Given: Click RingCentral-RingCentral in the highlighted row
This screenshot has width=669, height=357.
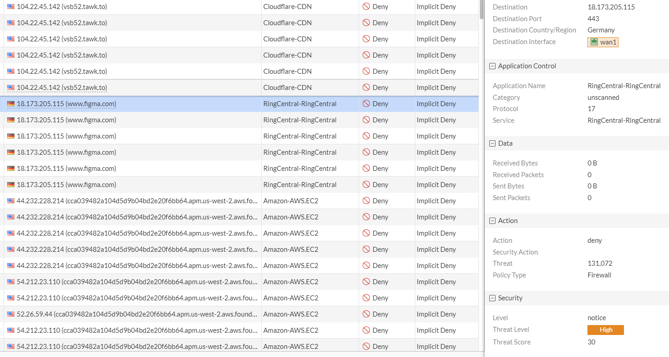Looking at the screenshot, I should coord(300,104).
